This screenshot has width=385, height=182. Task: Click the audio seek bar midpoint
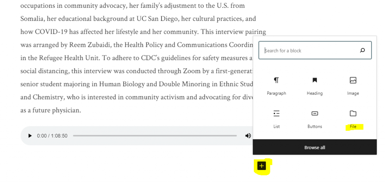click(x=155, y=136)
